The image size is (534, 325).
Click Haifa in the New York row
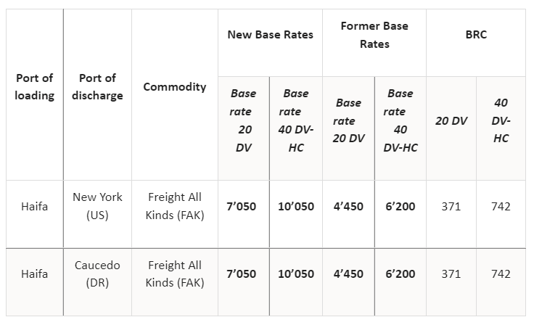coord(34,206)
